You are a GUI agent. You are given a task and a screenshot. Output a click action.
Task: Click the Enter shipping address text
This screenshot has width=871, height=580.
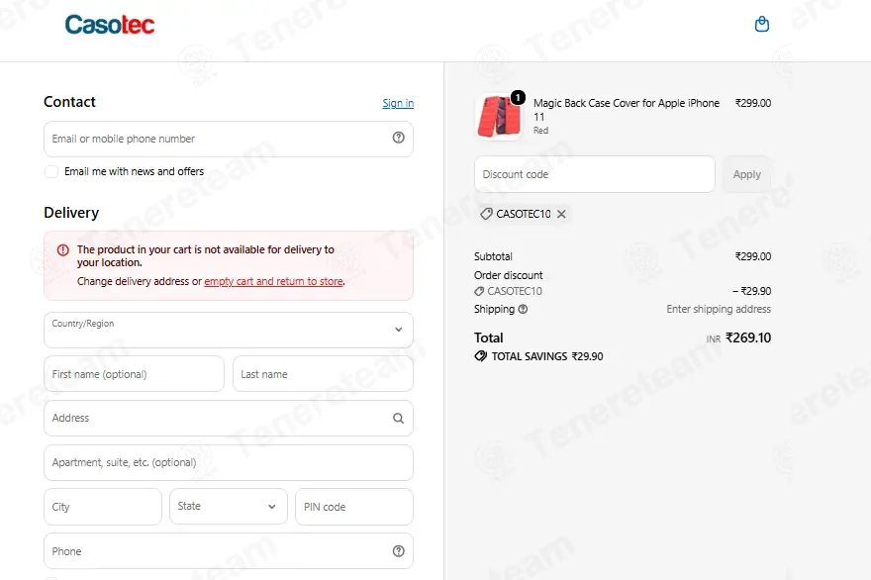point(719,309)
